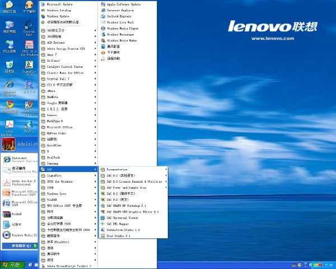Click the 所有程序 All Programs button
Screen dimensions: 336x269
point(20,246)
